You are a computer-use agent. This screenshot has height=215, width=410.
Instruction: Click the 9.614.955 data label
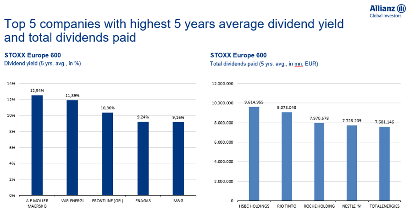coord(254,102)
